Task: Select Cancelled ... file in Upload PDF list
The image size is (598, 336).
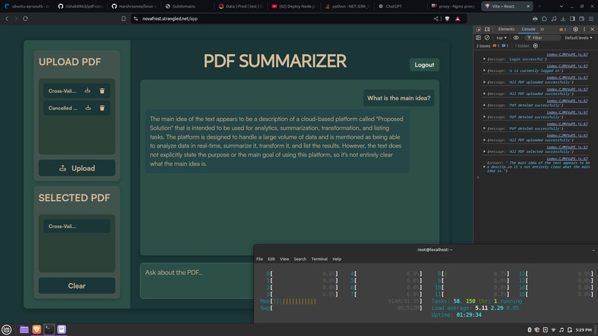Action: (x=63, y=108)
